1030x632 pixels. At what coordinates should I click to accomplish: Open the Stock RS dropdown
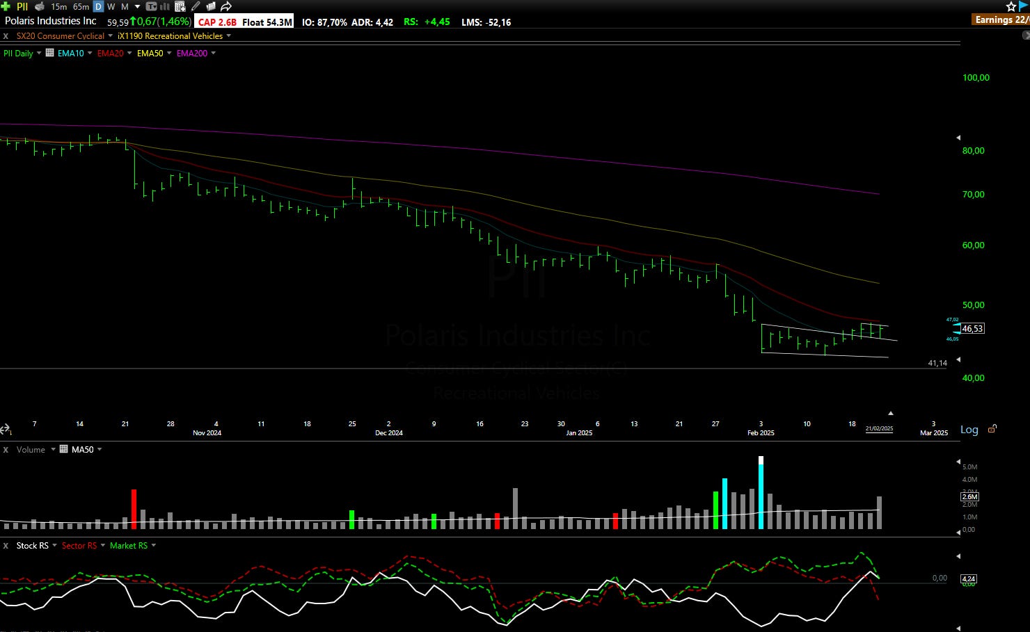pyautogui.click(x=54, y=546)
